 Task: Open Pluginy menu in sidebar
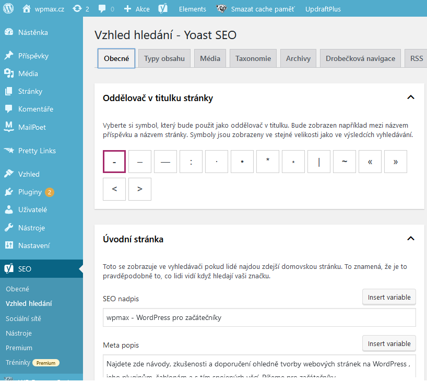point(30,192)
